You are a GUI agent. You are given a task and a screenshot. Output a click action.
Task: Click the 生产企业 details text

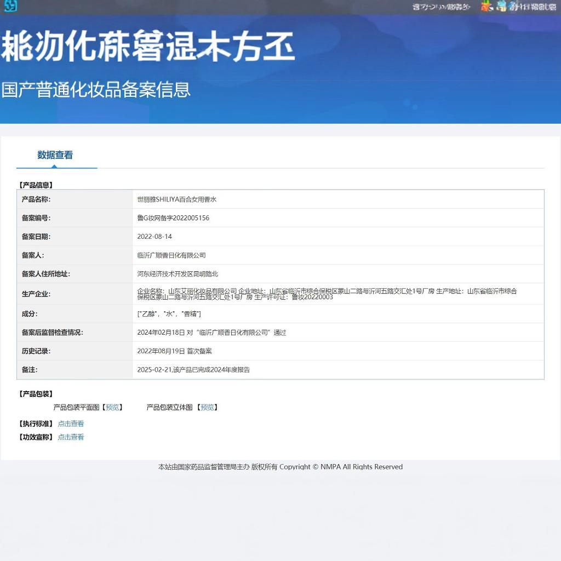pyautogui.click(x=327, y=294)
